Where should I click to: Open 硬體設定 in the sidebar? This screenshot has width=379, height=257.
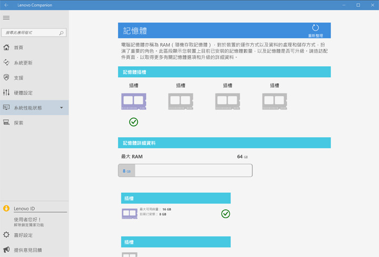coord(23,93)
